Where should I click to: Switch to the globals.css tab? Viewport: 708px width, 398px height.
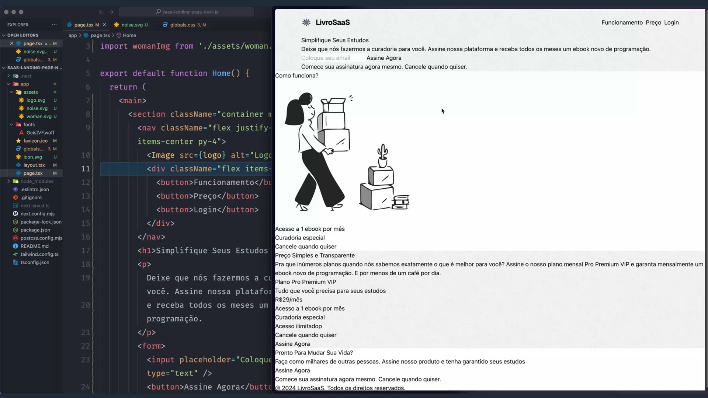(x=183, y=25)
